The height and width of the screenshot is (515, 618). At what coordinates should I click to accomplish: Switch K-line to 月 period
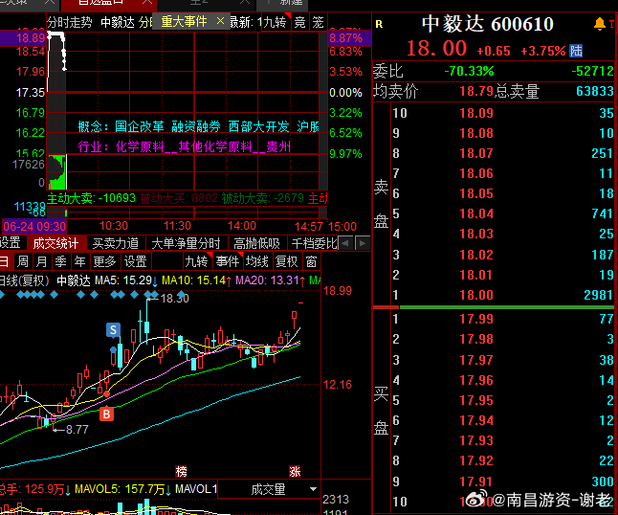(x=41, y=261)
